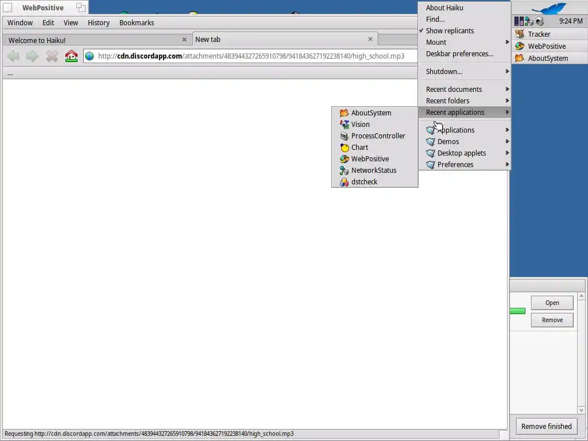Go forward with the right arrow icon
Image resolution: width=588 pixels, height=441 pixels.
32,56
